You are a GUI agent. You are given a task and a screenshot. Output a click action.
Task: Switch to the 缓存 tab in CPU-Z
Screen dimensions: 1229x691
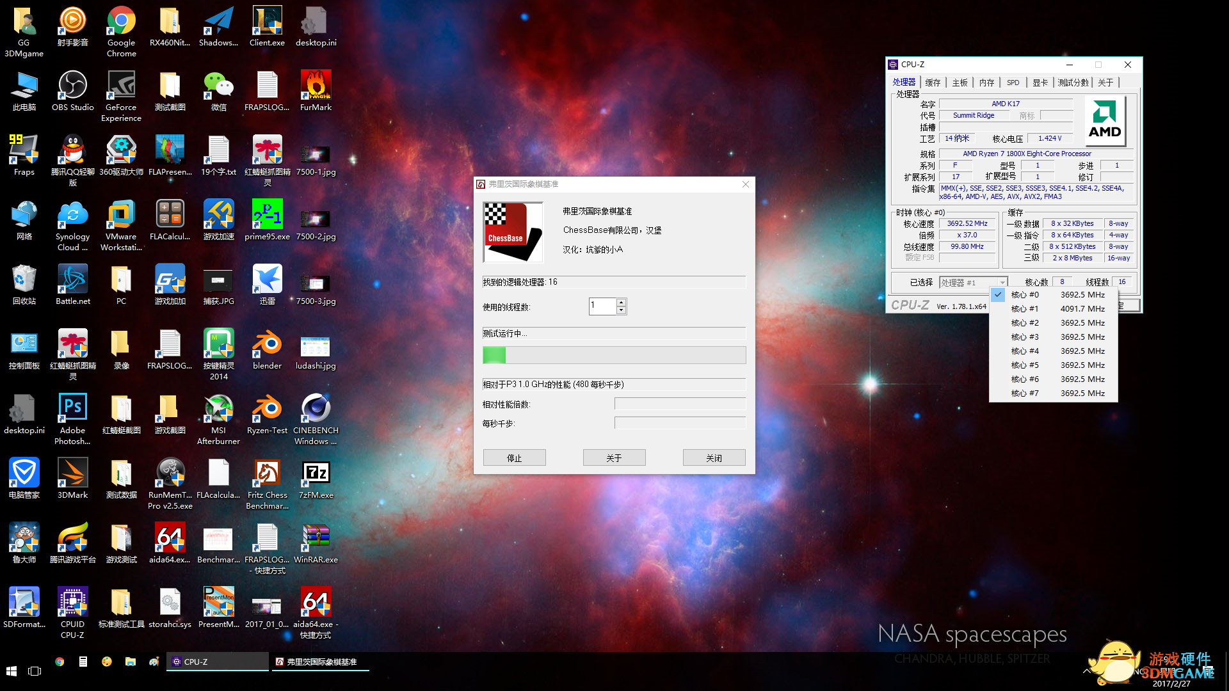tap(933, 83)
